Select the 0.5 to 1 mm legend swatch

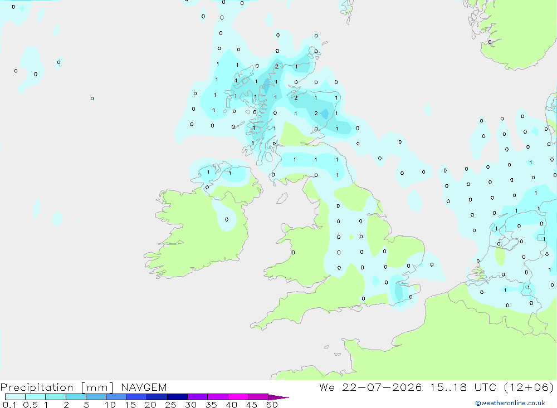coord(36,397)
